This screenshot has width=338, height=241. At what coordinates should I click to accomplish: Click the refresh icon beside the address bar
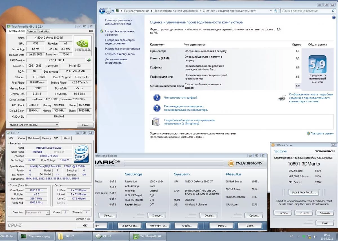click(275, 11)
